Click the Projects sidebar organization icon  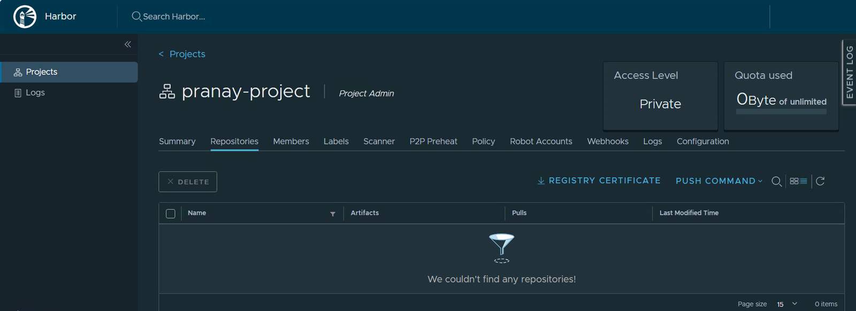18,72
